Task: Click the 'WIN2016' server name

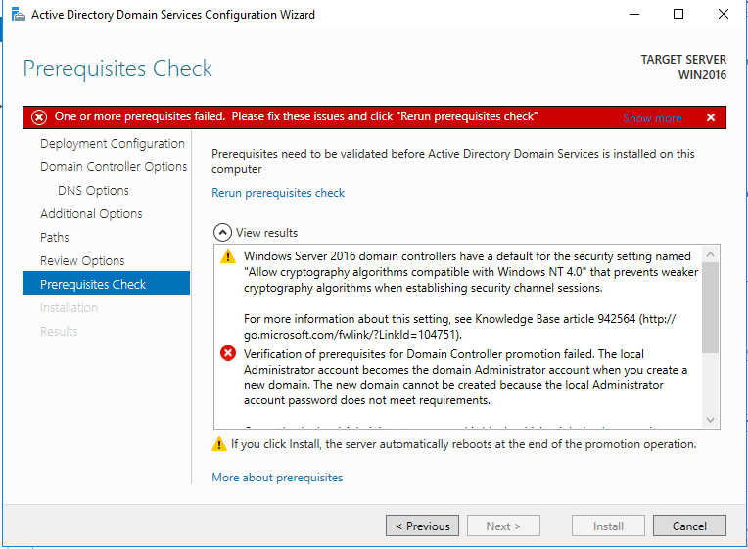Action: pos(702,75)
